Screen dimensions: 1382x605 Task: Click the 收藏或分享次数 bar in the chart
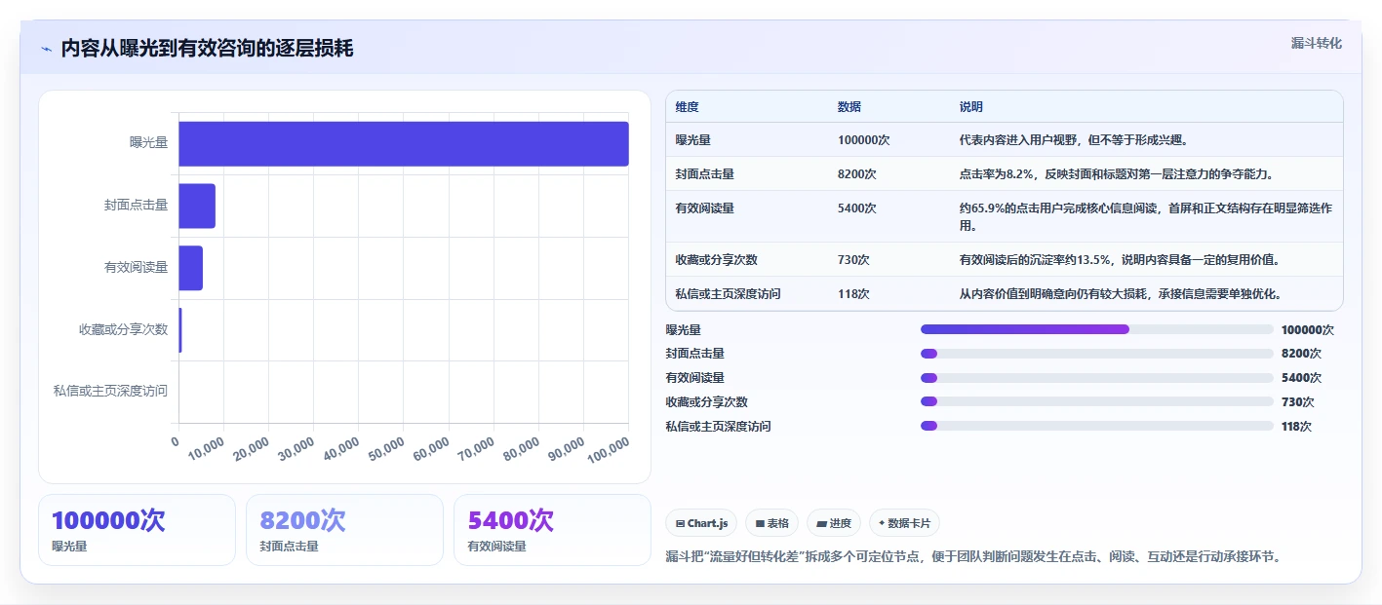click(180, 330)
